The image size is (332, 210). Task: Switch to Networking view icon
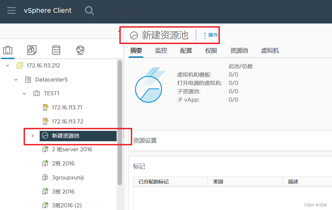pos(80,50)
